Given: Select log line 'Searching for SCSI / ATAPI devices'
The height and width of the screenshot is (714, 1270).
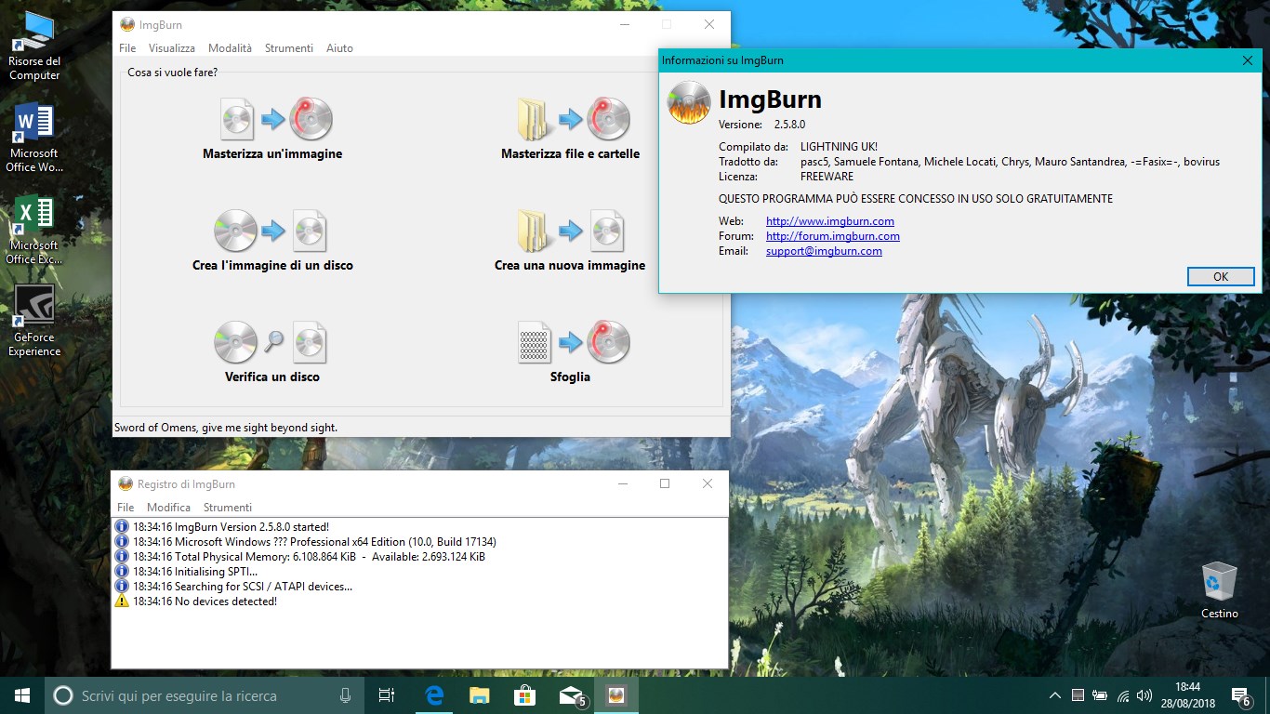Looking at the screenshot, I should [x=243, y=587].
